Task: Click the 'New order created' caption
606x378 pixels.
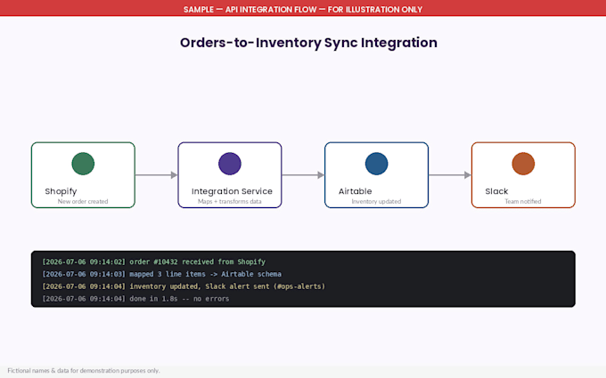Action: [x=83, y=201]
